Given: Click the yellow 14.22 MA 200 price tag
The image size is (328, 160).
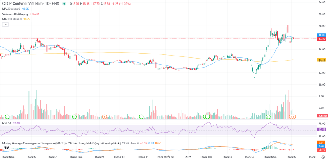Looking at the screenshot, I should [x=322, y=60].
